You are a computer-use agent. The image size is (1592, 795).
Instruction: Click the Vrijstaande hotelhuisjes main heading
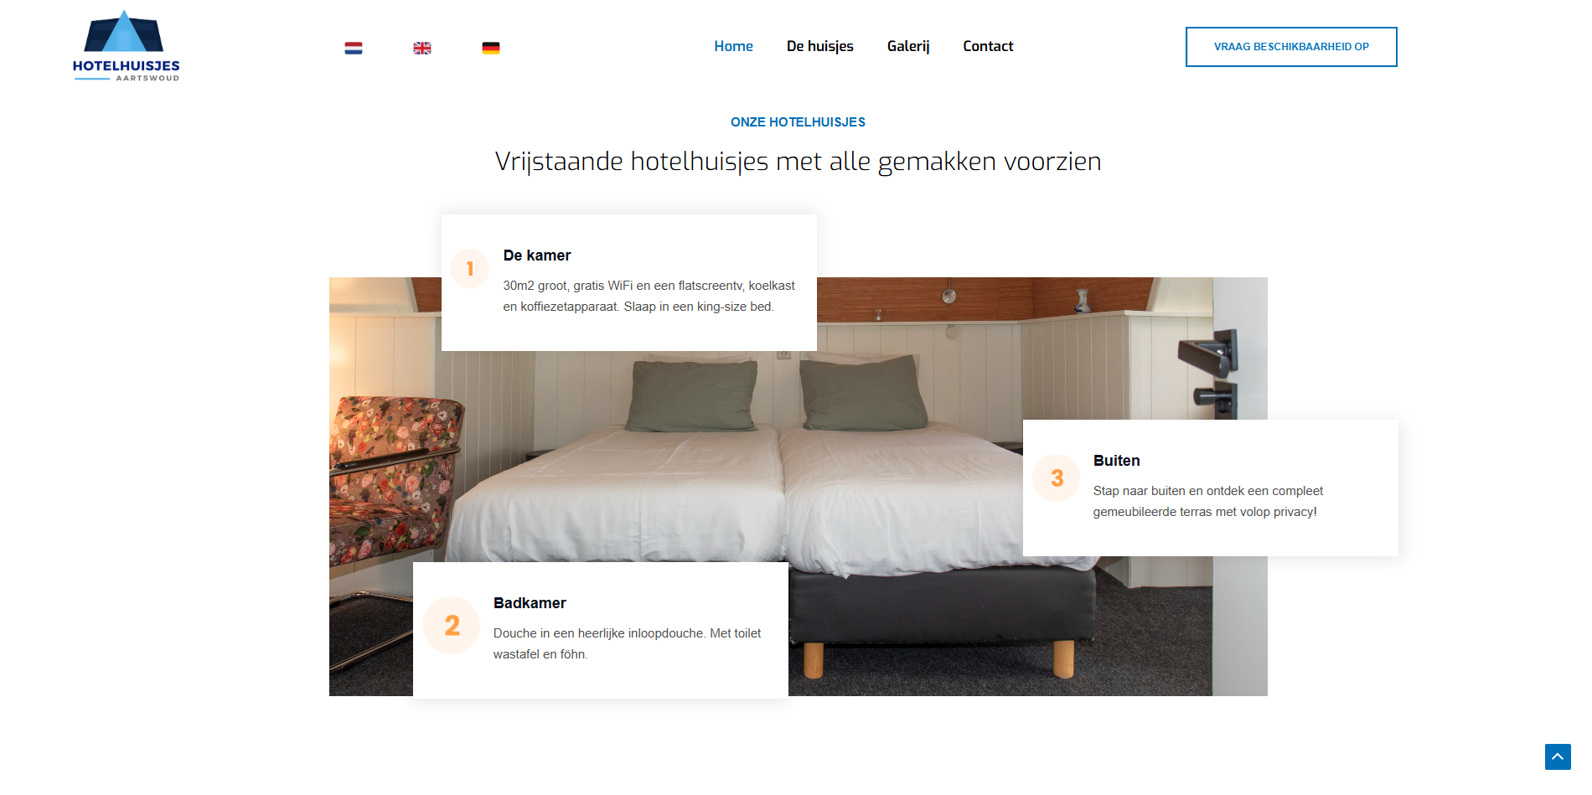[798, 161]
